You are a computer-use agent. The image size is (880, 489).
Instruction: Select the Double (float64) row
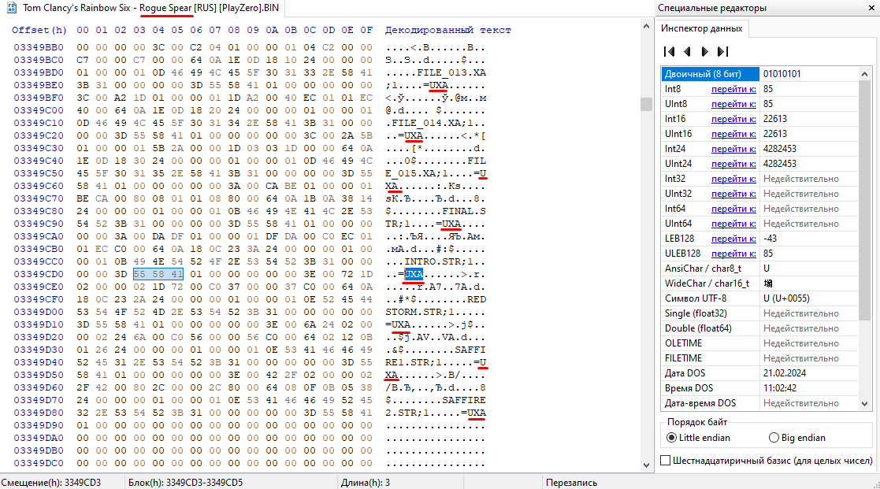[x=760, y=328]
